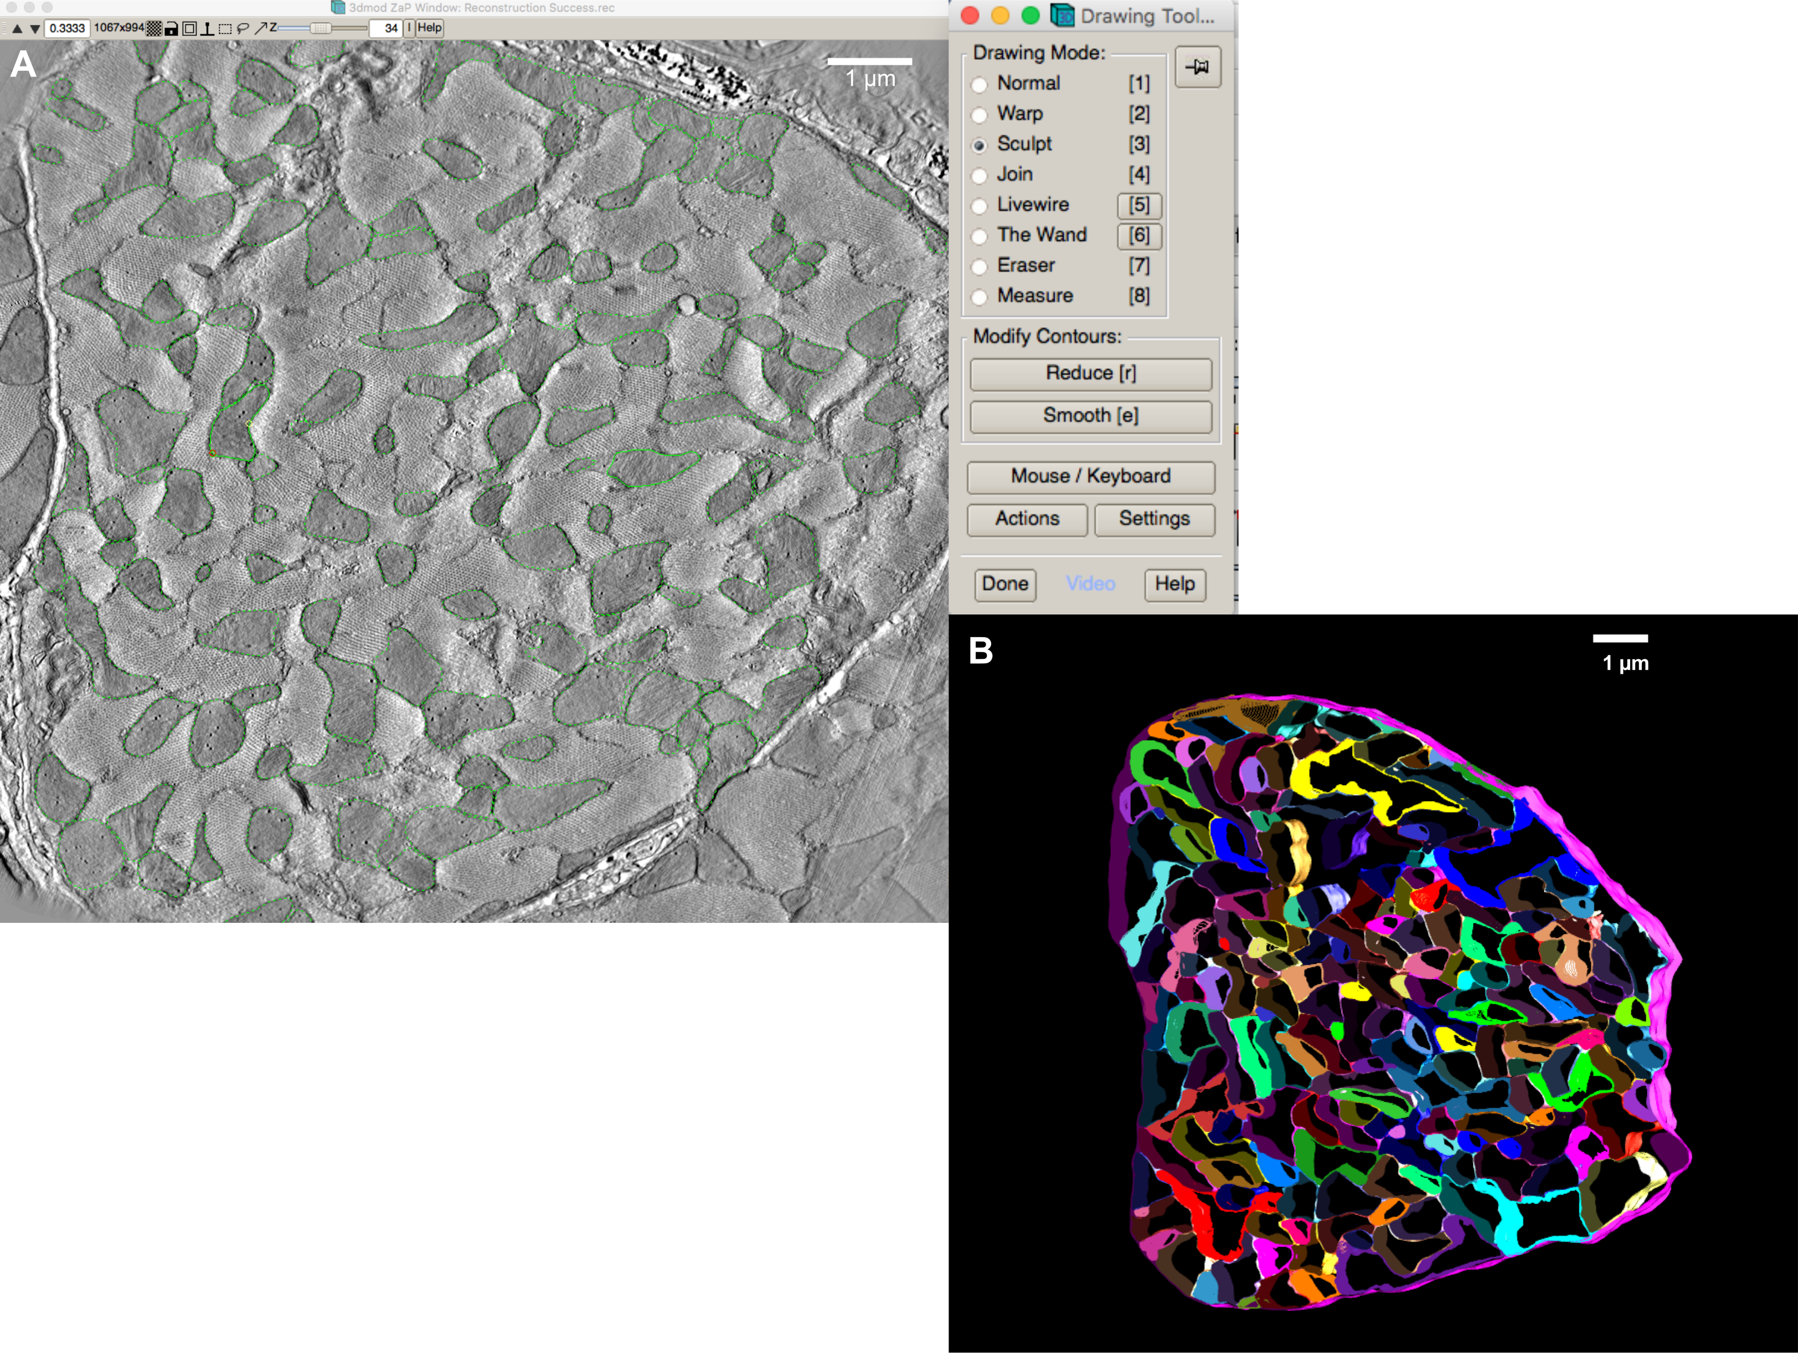The height and width of the screenshot is (1353, 1798).
Task: Select the Normal drawing mode
Action: tap(980, 85)
